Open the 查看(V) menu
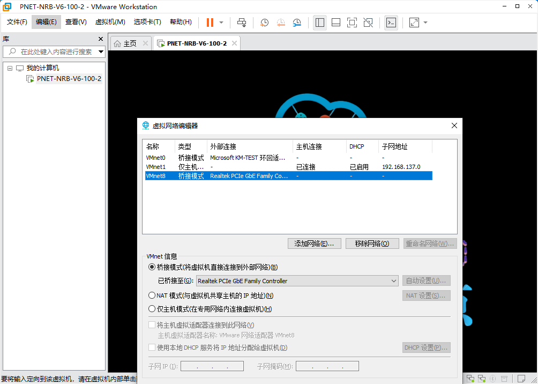538x384 pixels. [76, 23]
